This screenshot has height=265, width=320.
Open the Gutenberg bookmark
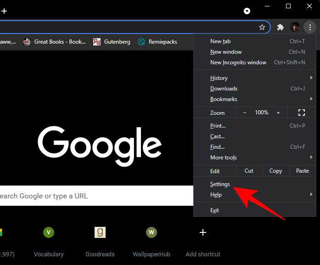click(x=112, y=42)
